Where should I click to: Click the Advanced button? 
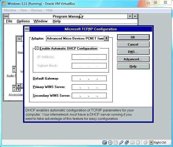(x=133, y=59)
